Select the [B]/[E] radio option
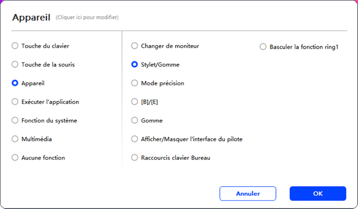 [134, 102]
